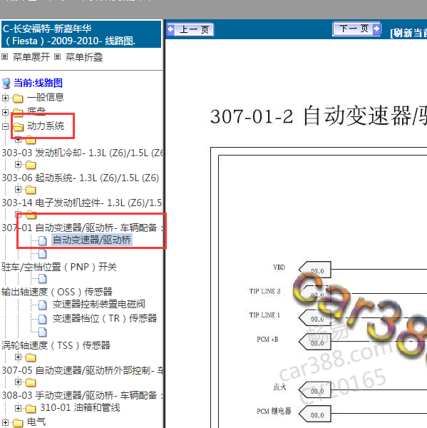Open 303-06 起动系统- 1.3L entry

pyautogui.click(x=81, y=178)
